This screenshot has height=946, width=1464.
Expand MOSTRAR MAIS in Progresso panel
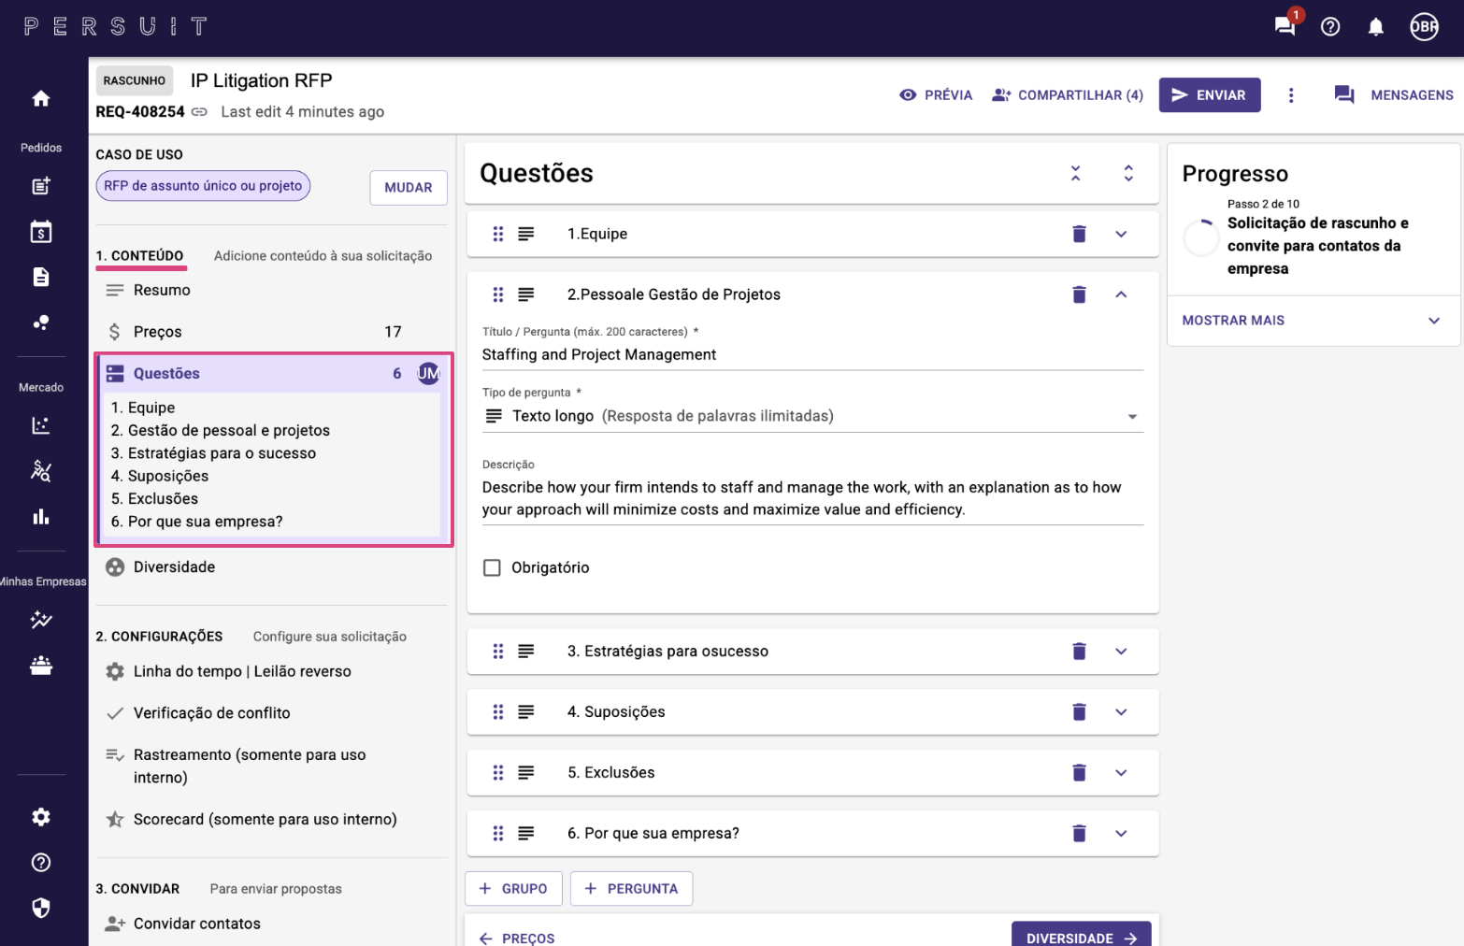tap(1313, 321)
